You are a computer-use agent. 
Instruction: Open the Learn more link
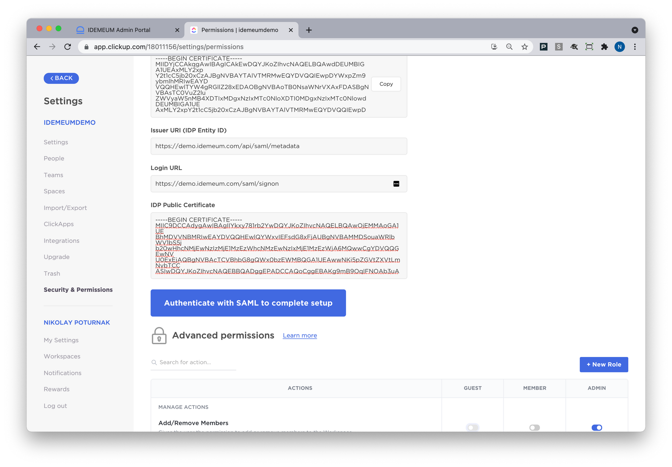[x=300, y=335]
